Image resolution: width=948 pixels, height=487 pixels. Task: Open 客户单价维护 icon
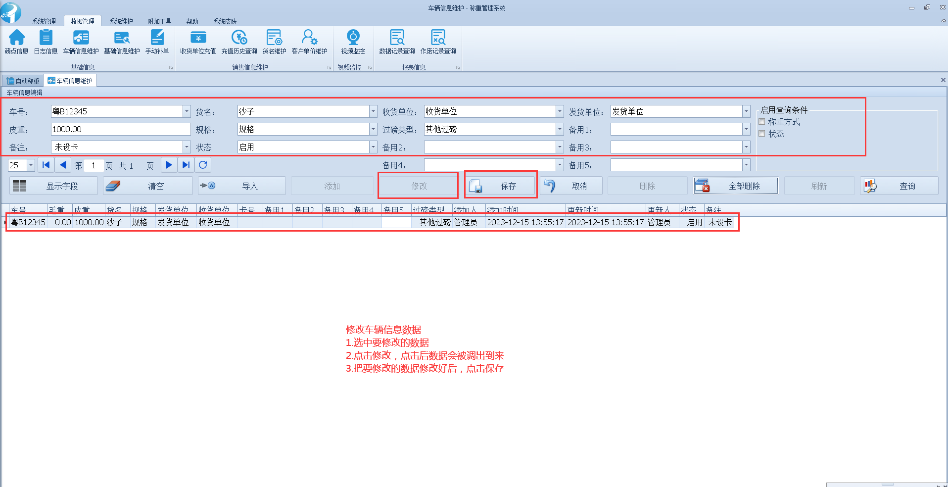309,42
